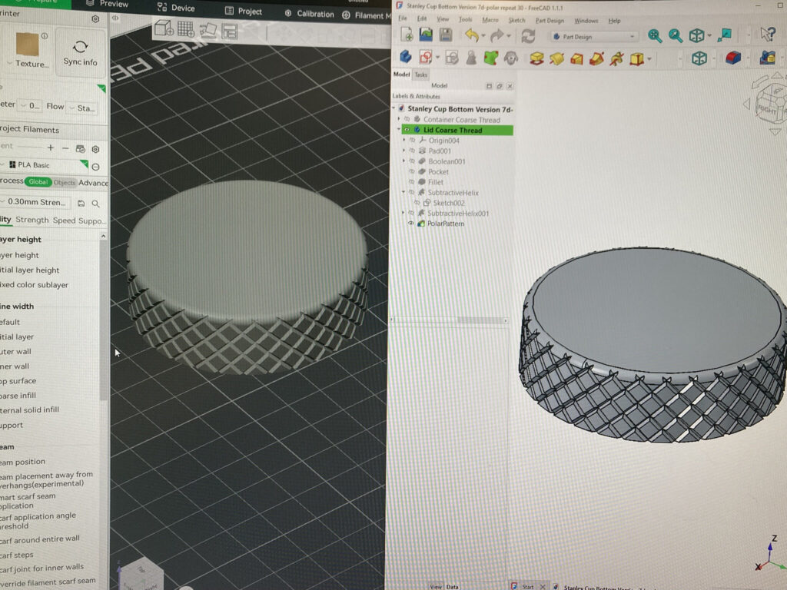Open the Part Design workbench dropdown
Image resolution: width=787 pixels, height=590 pixels.
coord(594,37)
